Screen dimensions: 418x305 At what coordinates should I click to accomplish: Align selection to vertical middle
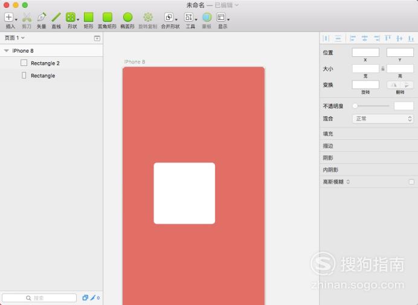pyautogui.click(x=399, y=39)
